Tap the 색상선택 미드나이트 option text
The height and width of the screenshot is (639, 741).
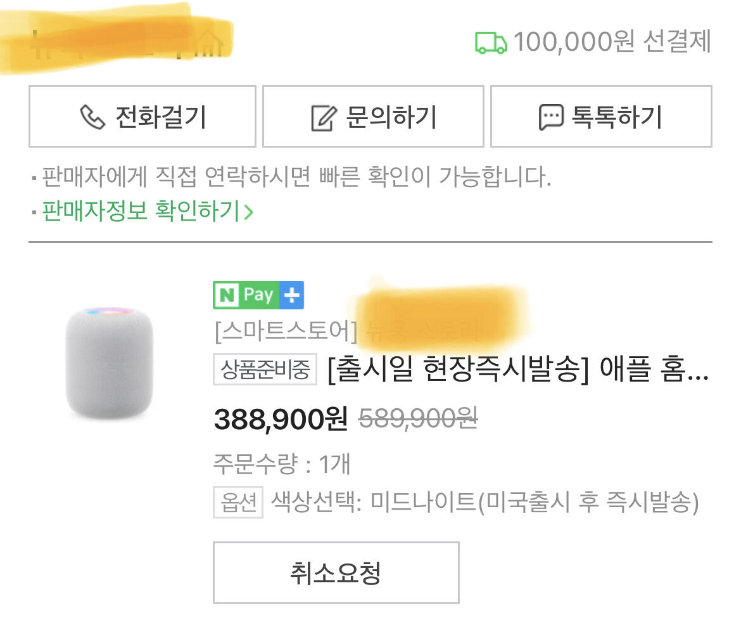pyautogui.click(x=485, y=503)
